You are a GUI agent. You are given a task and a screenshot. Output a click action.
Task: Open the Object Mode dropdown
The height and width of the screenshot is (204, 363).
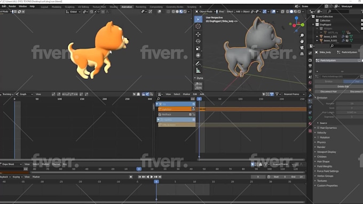[206, 11]
